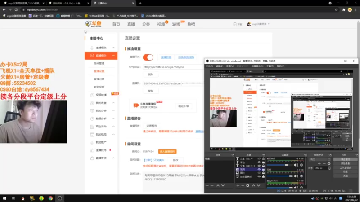Remove the selected OBS scene
Viewport: 360px width, 202px height.
212,185
